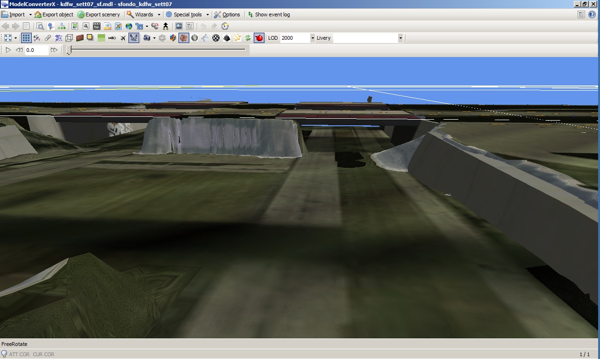The width and height of the screenshot is (600, 359).
Task: Click the object placement pin icon
Action: pyautogui.click(x=50, y=26)
